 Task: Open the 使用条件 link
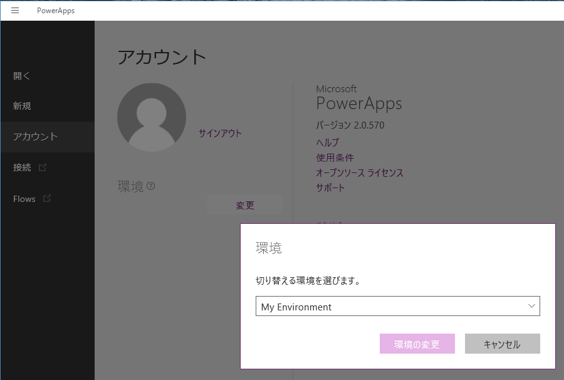(x=335, y=157)
